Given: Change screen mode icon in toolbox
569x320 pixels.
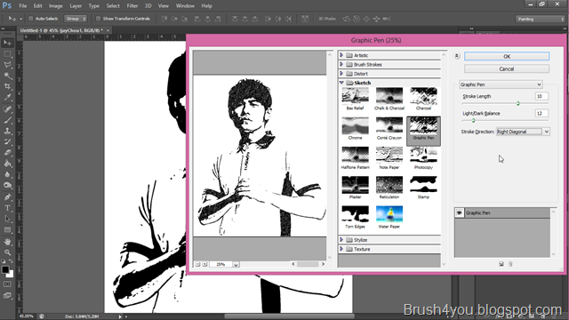Looking at the screenshot, I should 7,296.
